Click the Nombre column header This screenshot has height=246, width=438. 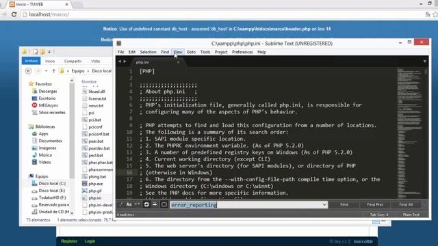[89, 82]
